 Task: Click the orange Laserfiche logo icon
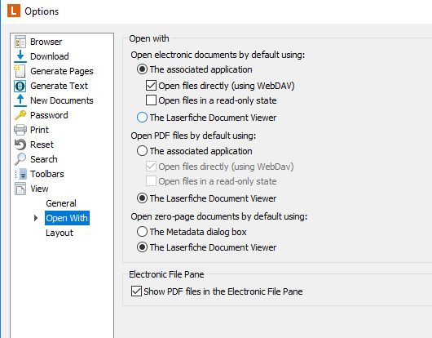pos(14,11)
